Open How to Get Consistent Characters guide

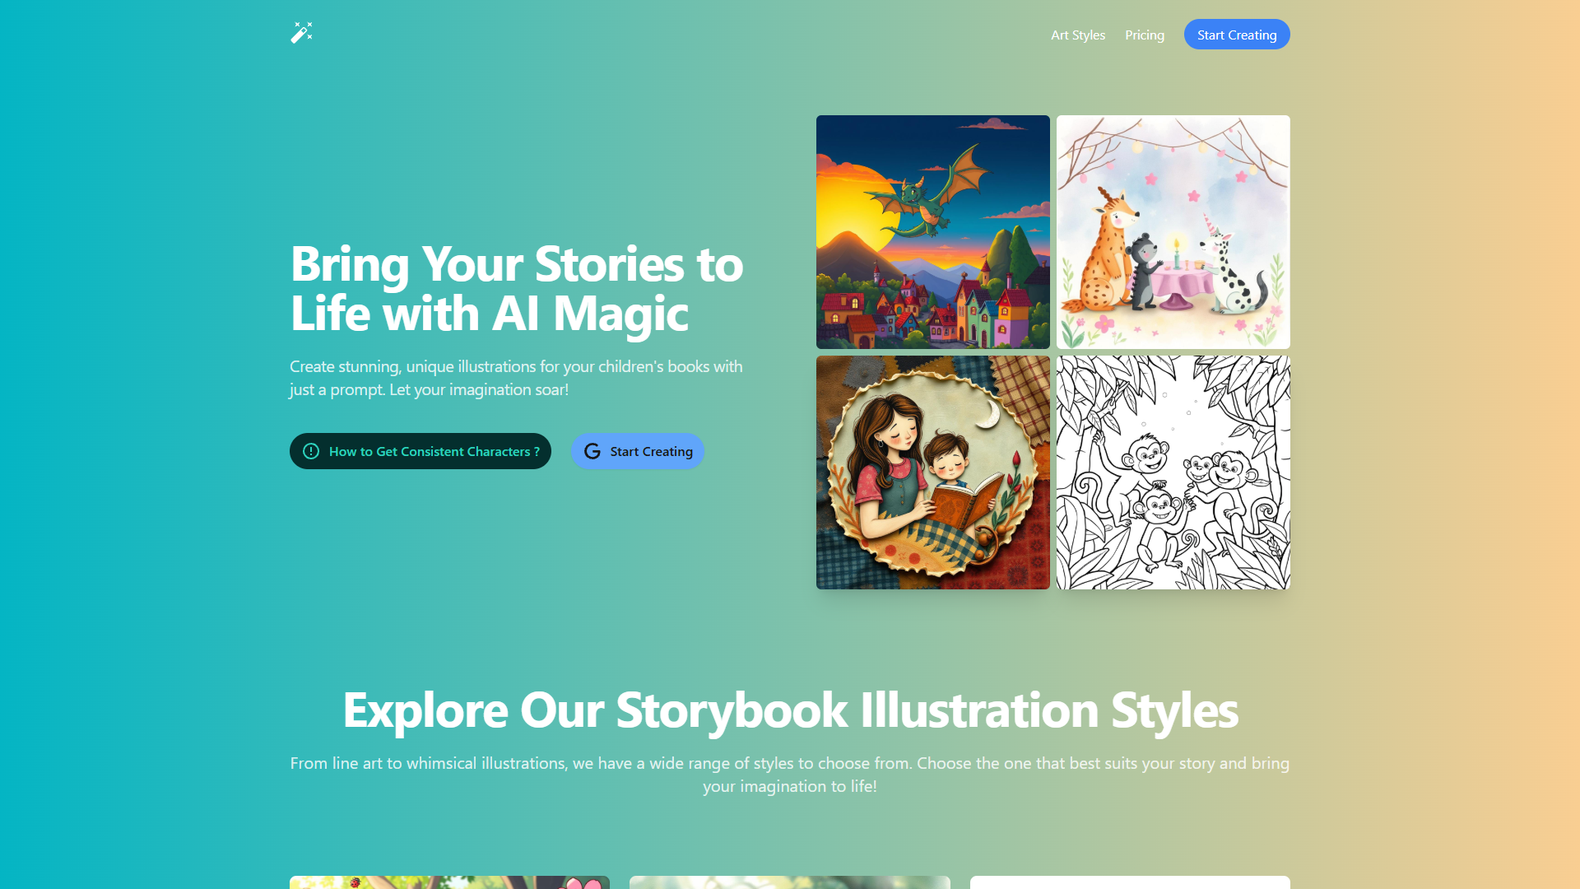(x=421, y=451)
